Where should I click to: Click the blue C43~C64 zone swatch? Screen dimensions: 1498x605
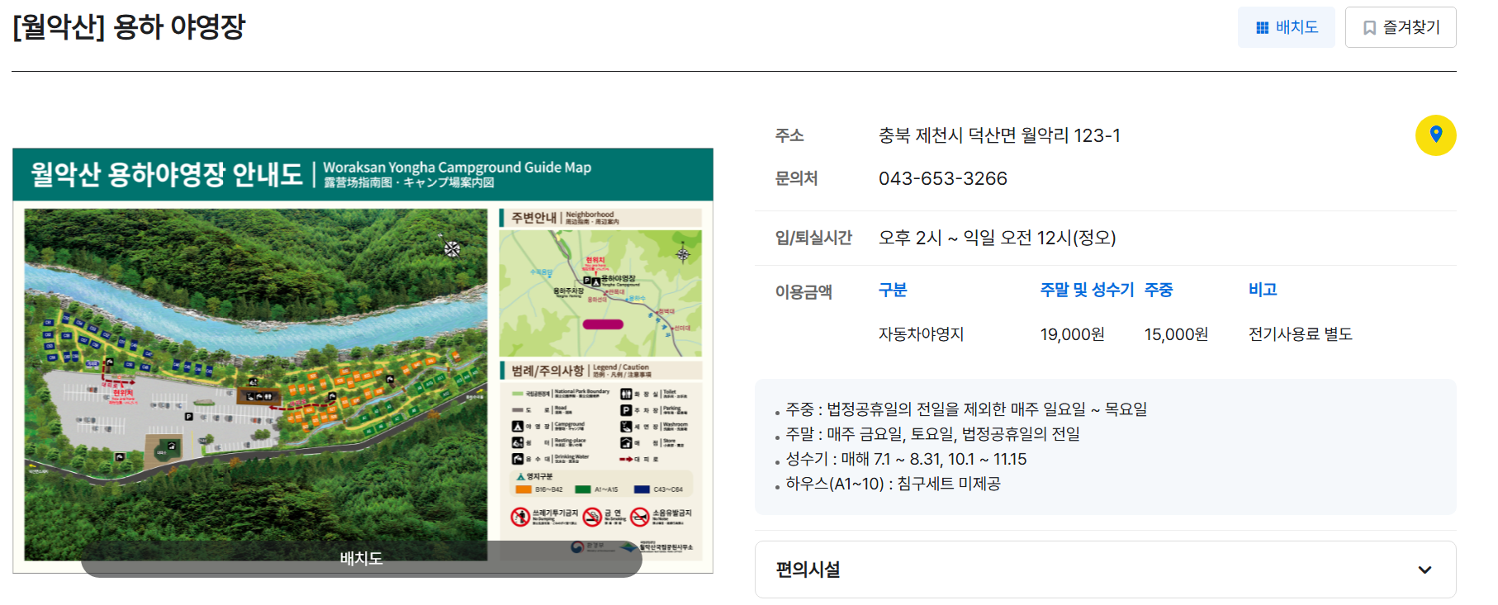pyautogui.click(x=642, y=489)
